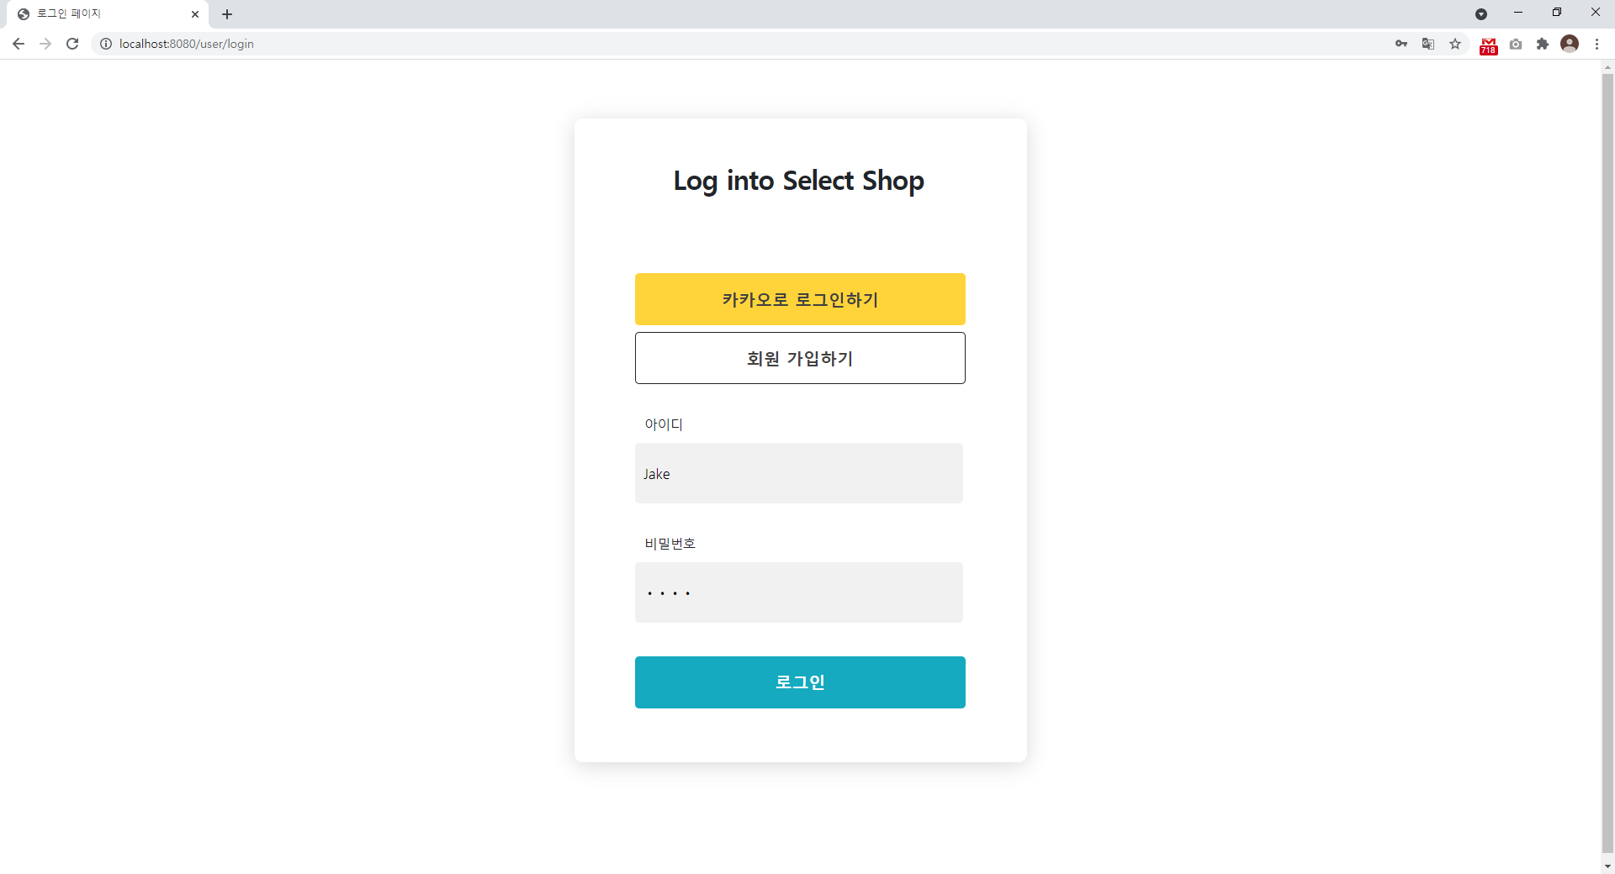Open the camera screenshot extension
The height and width of the screenshot is (874, 1615).
coord(1516,44)
